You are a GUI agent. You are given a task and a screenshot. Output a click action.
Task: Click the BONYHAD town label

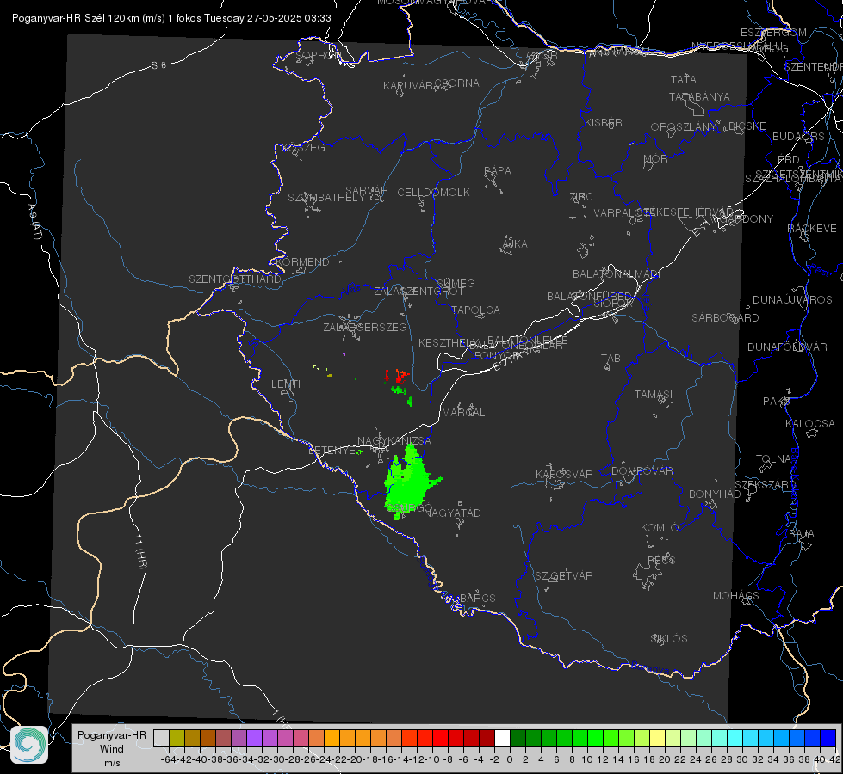point(715,494)
